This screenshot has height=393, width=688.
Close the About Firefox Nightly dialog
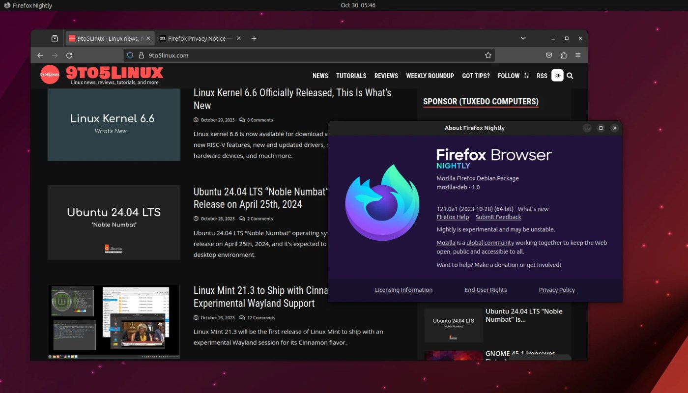pyautogui.click(x=614, y=128)
